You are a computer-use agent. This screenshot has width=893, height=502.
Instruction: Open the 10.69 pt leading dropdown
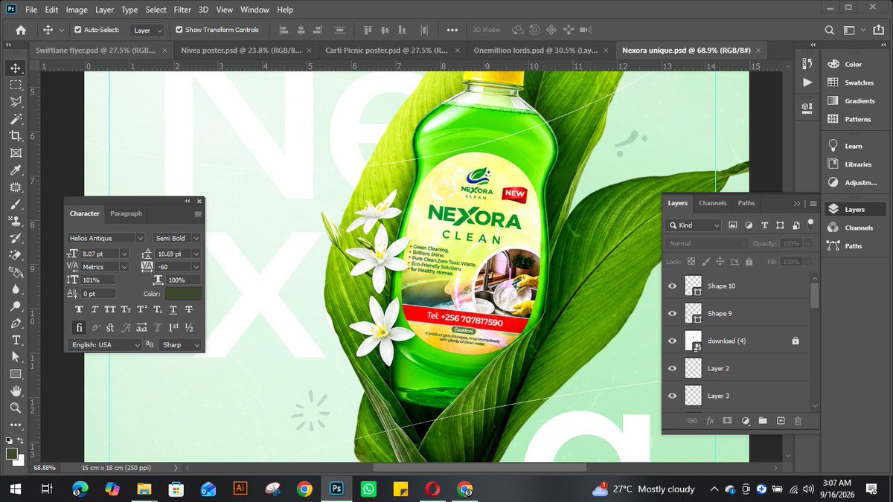(196, 254)
